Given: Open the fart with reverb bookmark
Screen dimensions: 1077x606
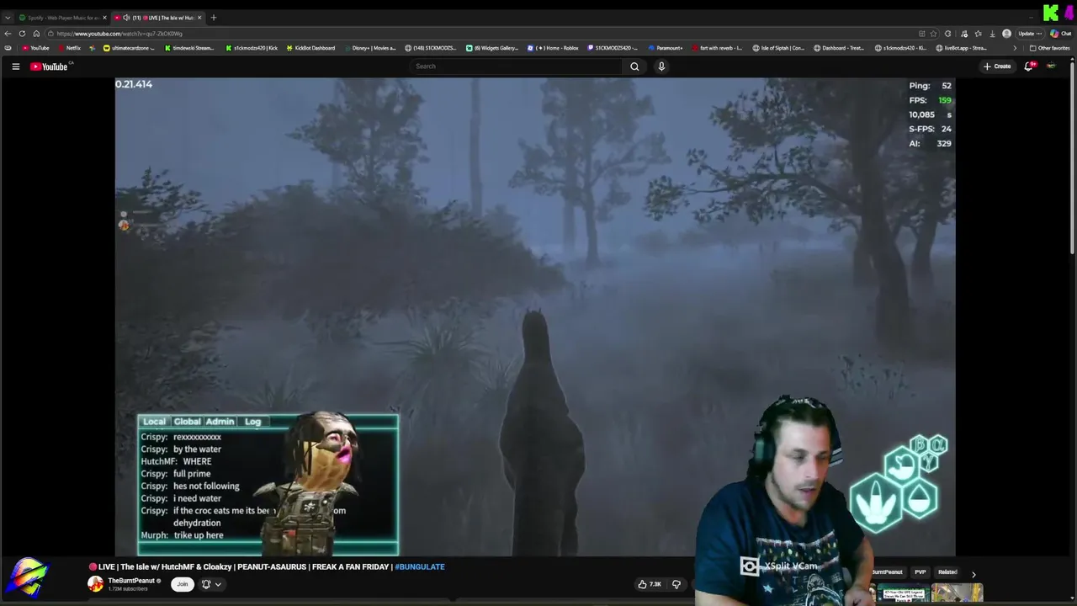Looking at the screenshot, I should click(x=716, y=48).
